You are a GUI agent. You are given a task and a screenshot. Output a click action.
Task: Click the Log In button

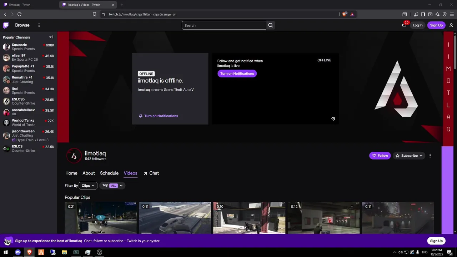[417, 25]
